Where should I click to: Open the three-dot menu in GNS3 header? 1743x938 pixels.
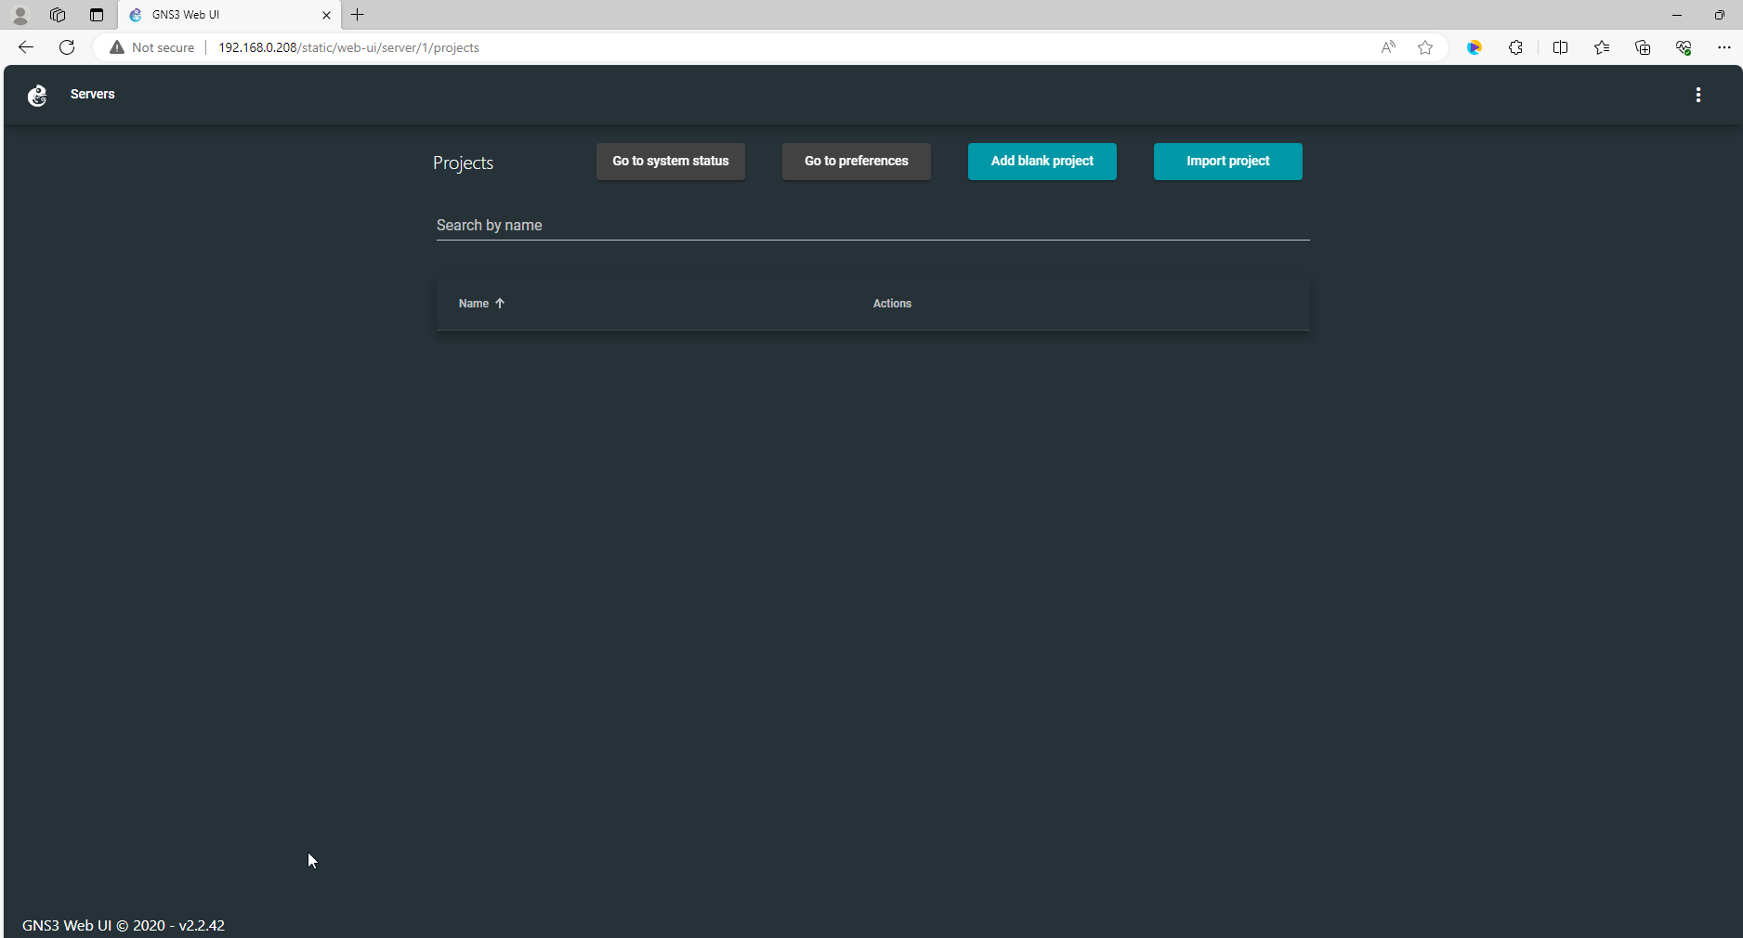tap(1697, 95)
